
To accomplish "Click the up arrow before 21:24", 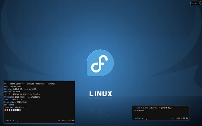I will point(181,118).
